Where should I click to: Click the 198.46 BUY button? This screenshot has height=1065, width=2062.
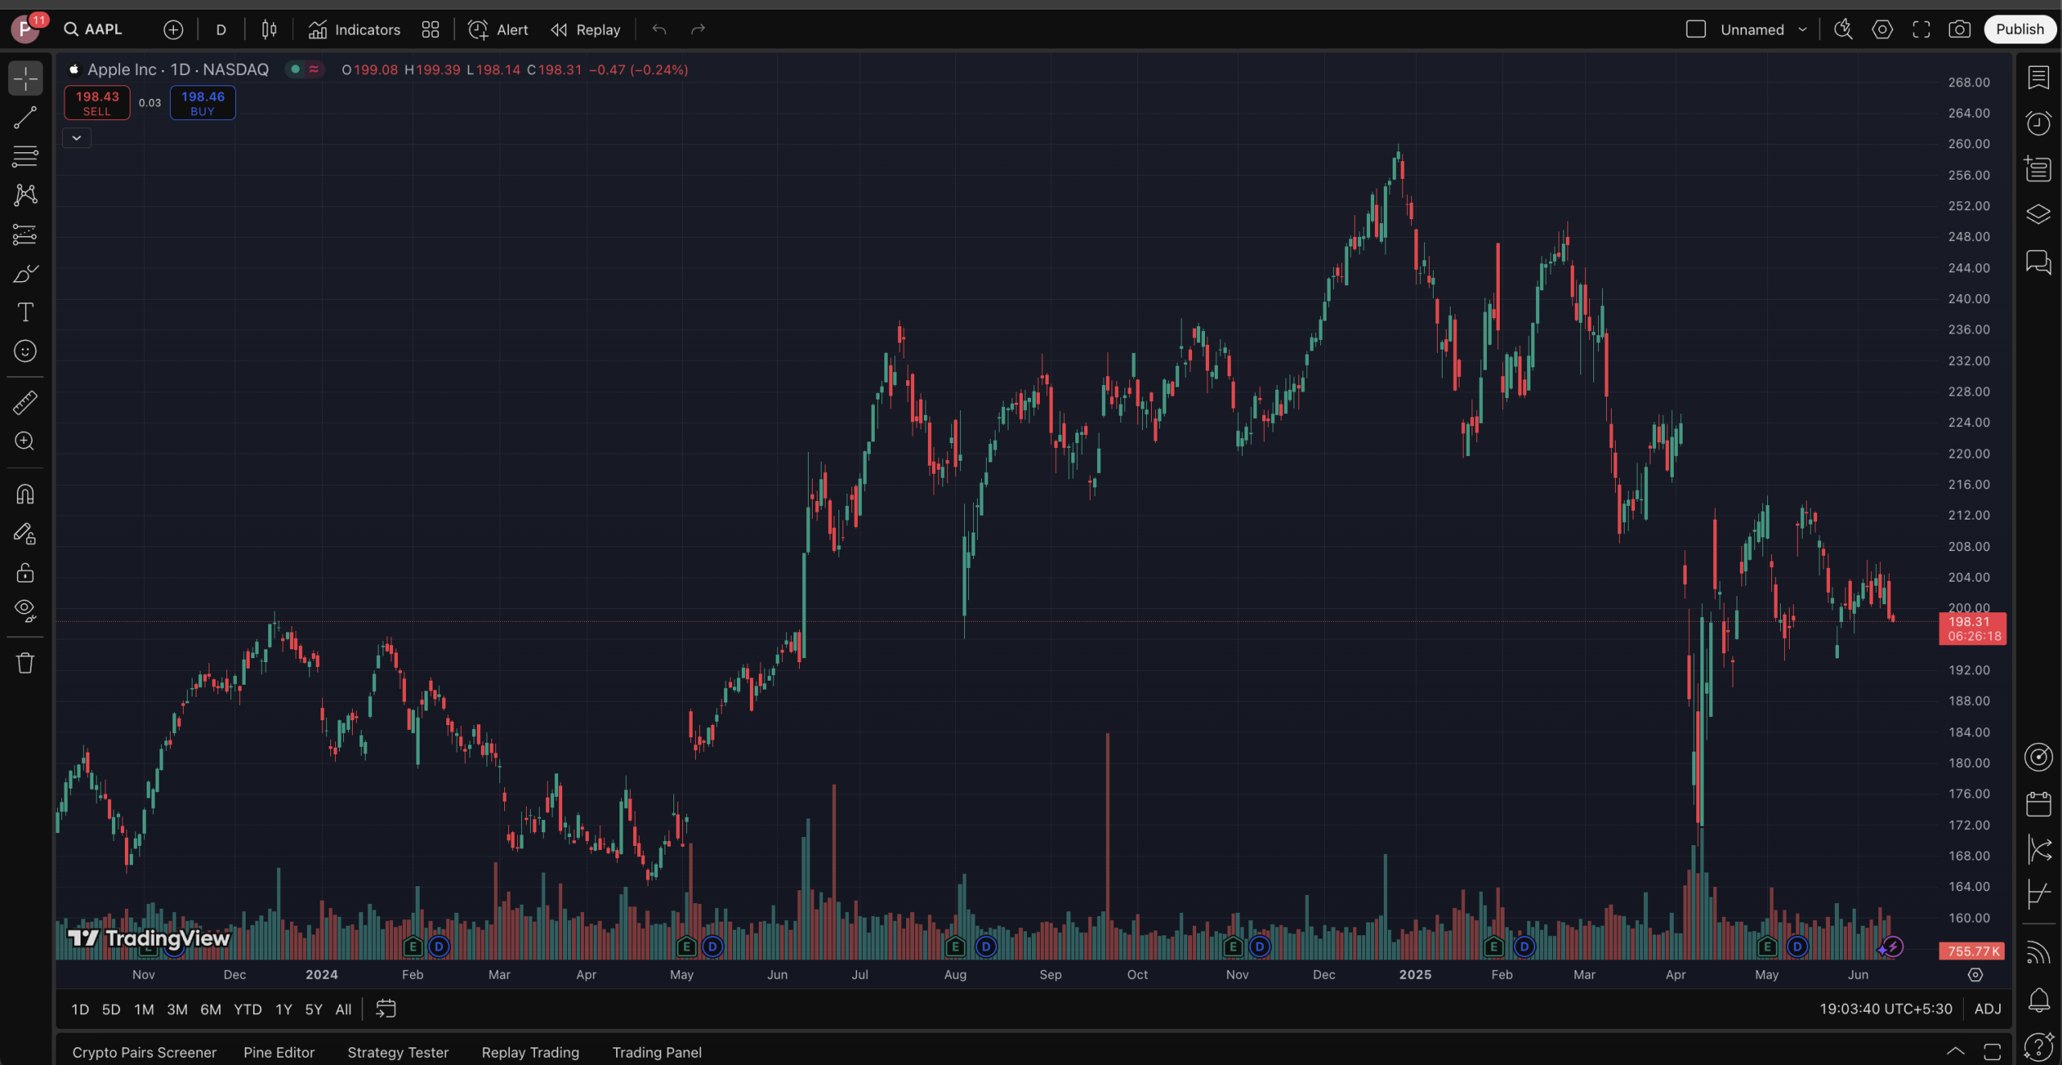coord(203,103)
